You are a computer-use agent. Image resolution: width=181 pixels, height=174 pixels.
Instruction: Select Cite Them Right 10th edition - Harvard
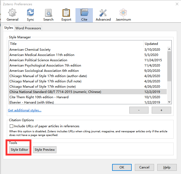pyautogui.click(x=88, y=97)
